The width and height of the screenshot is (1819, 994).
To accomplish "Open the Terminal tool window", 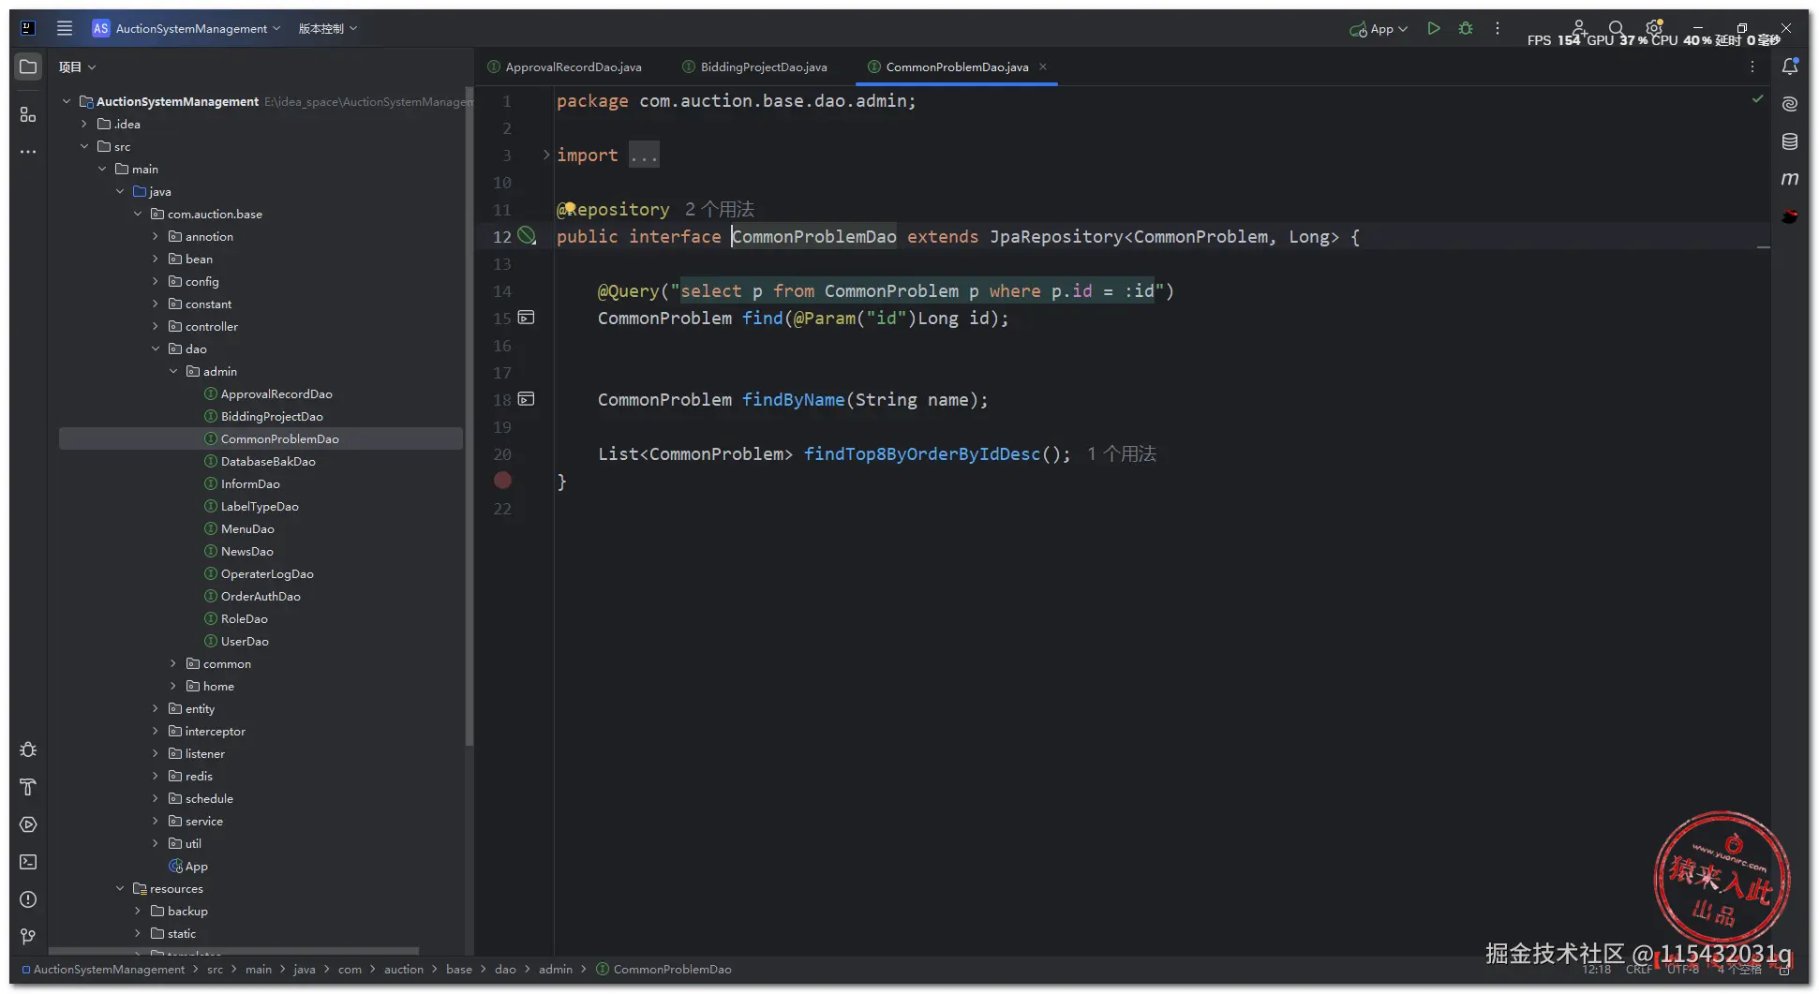I will point(28,862).
